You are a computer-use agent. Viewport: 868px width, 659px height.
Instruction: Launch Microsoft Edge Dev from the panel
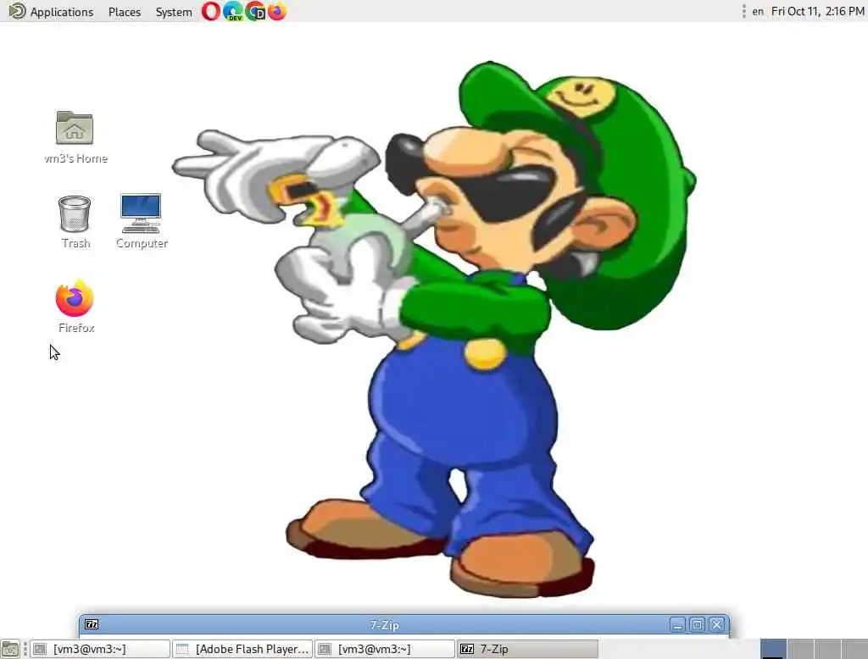click(233, 11)
